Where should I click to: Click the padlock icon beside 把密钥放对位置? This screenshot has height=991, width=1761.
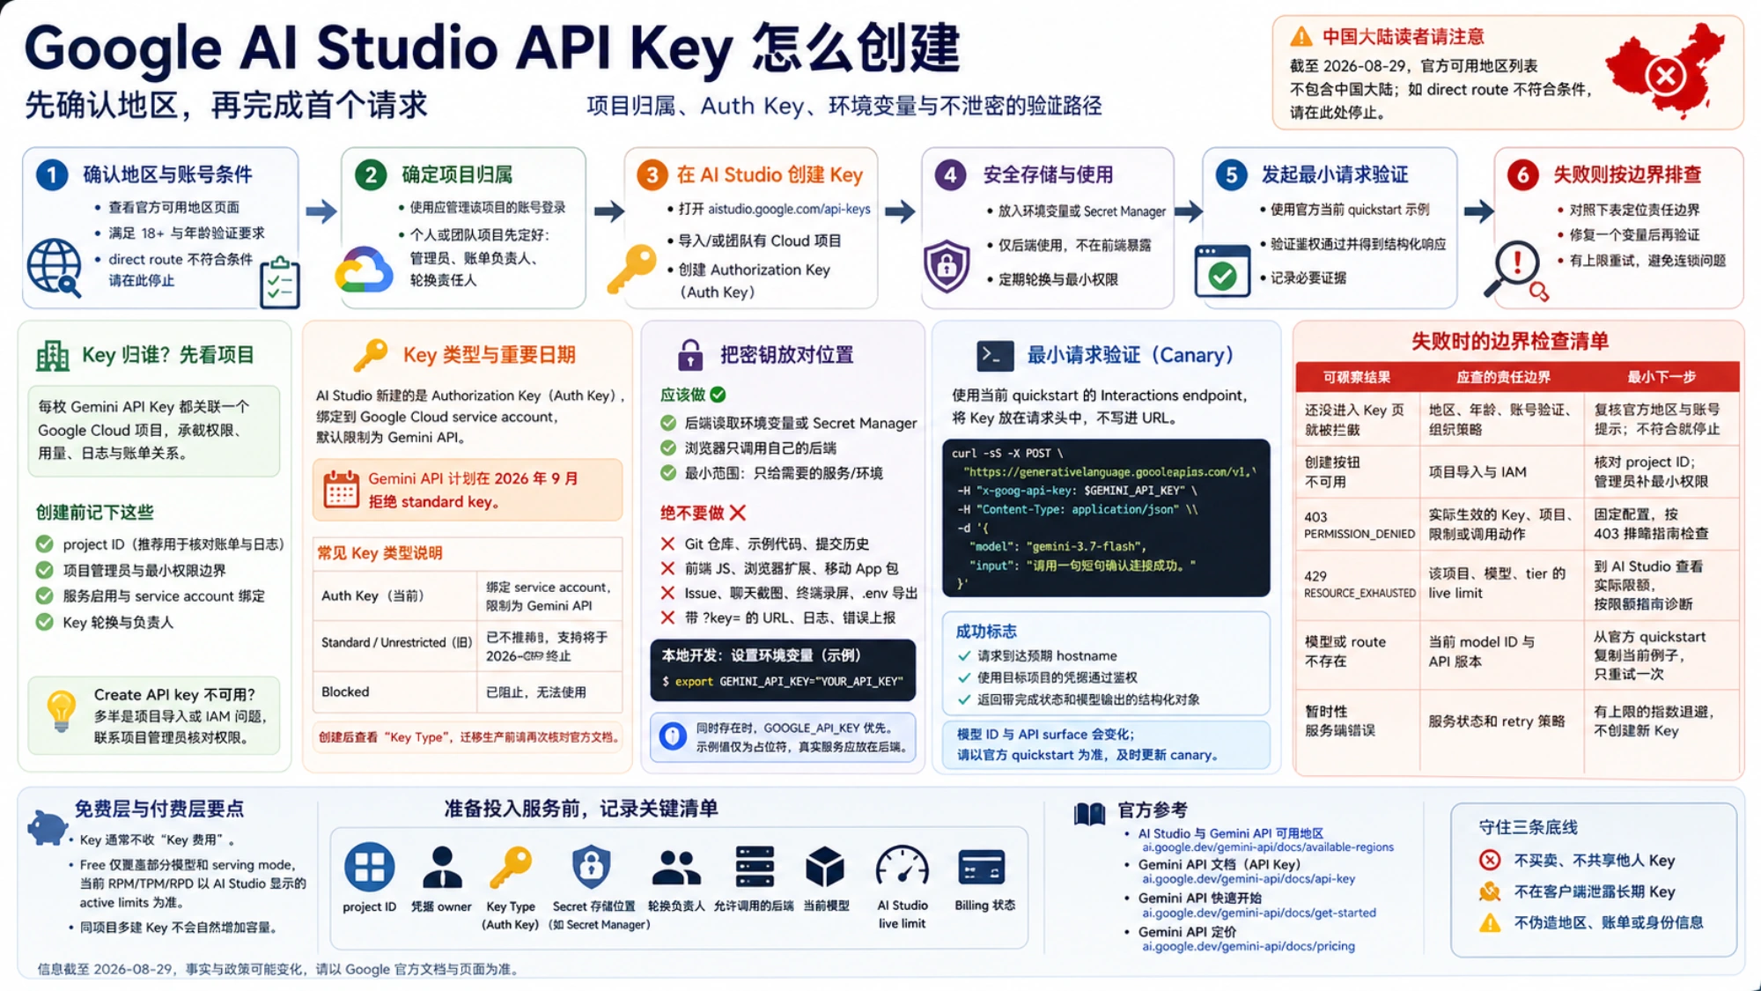pos(690,355)
